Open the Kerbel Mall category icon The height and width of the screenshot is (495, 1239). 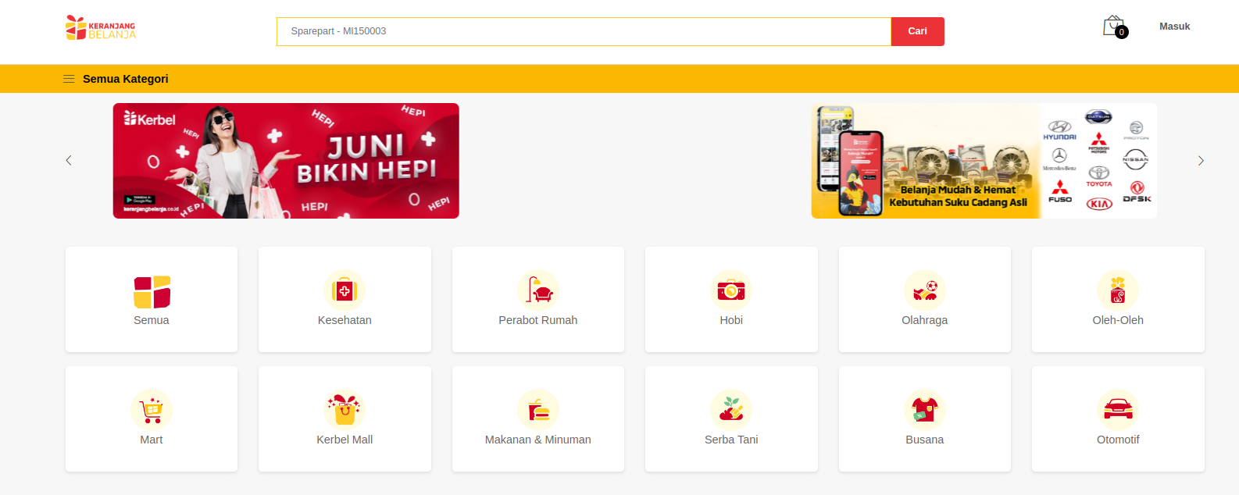coord(345,410)
